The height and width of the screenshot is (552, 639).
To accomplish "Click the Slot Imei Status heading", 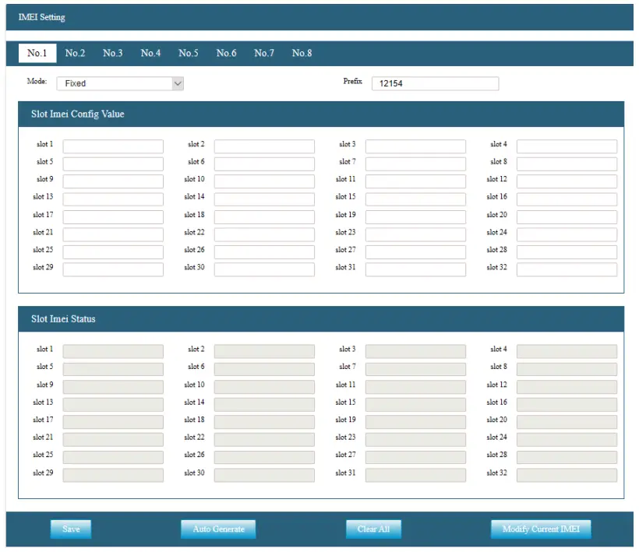I will pyautogui.click(x=63, y=318).
